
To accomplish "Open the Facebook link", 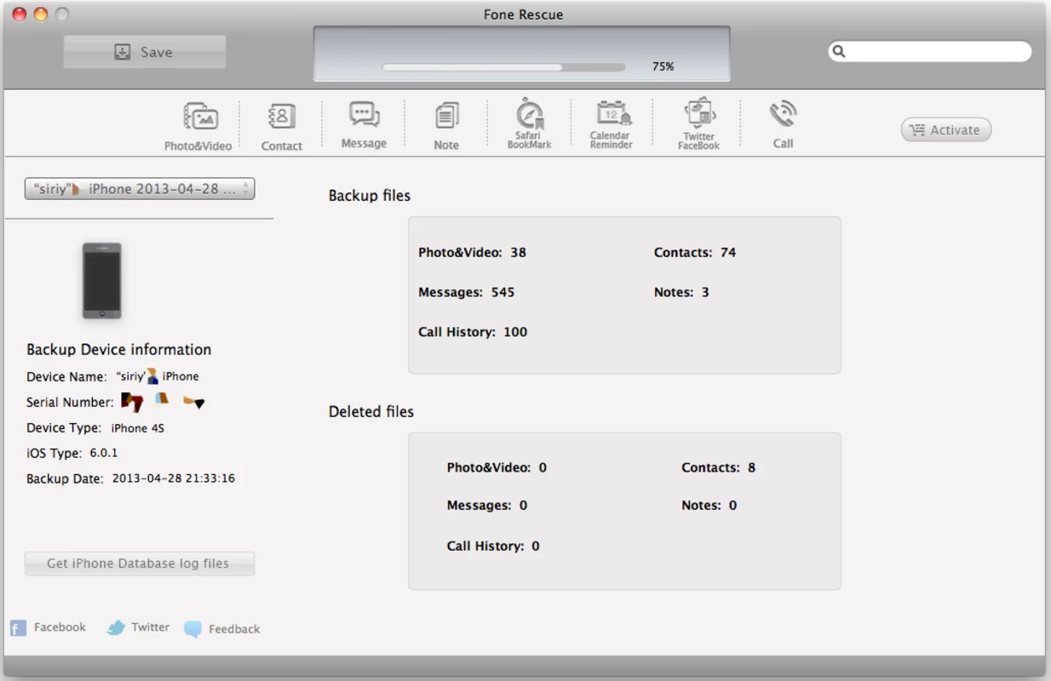I will (49, 628).
